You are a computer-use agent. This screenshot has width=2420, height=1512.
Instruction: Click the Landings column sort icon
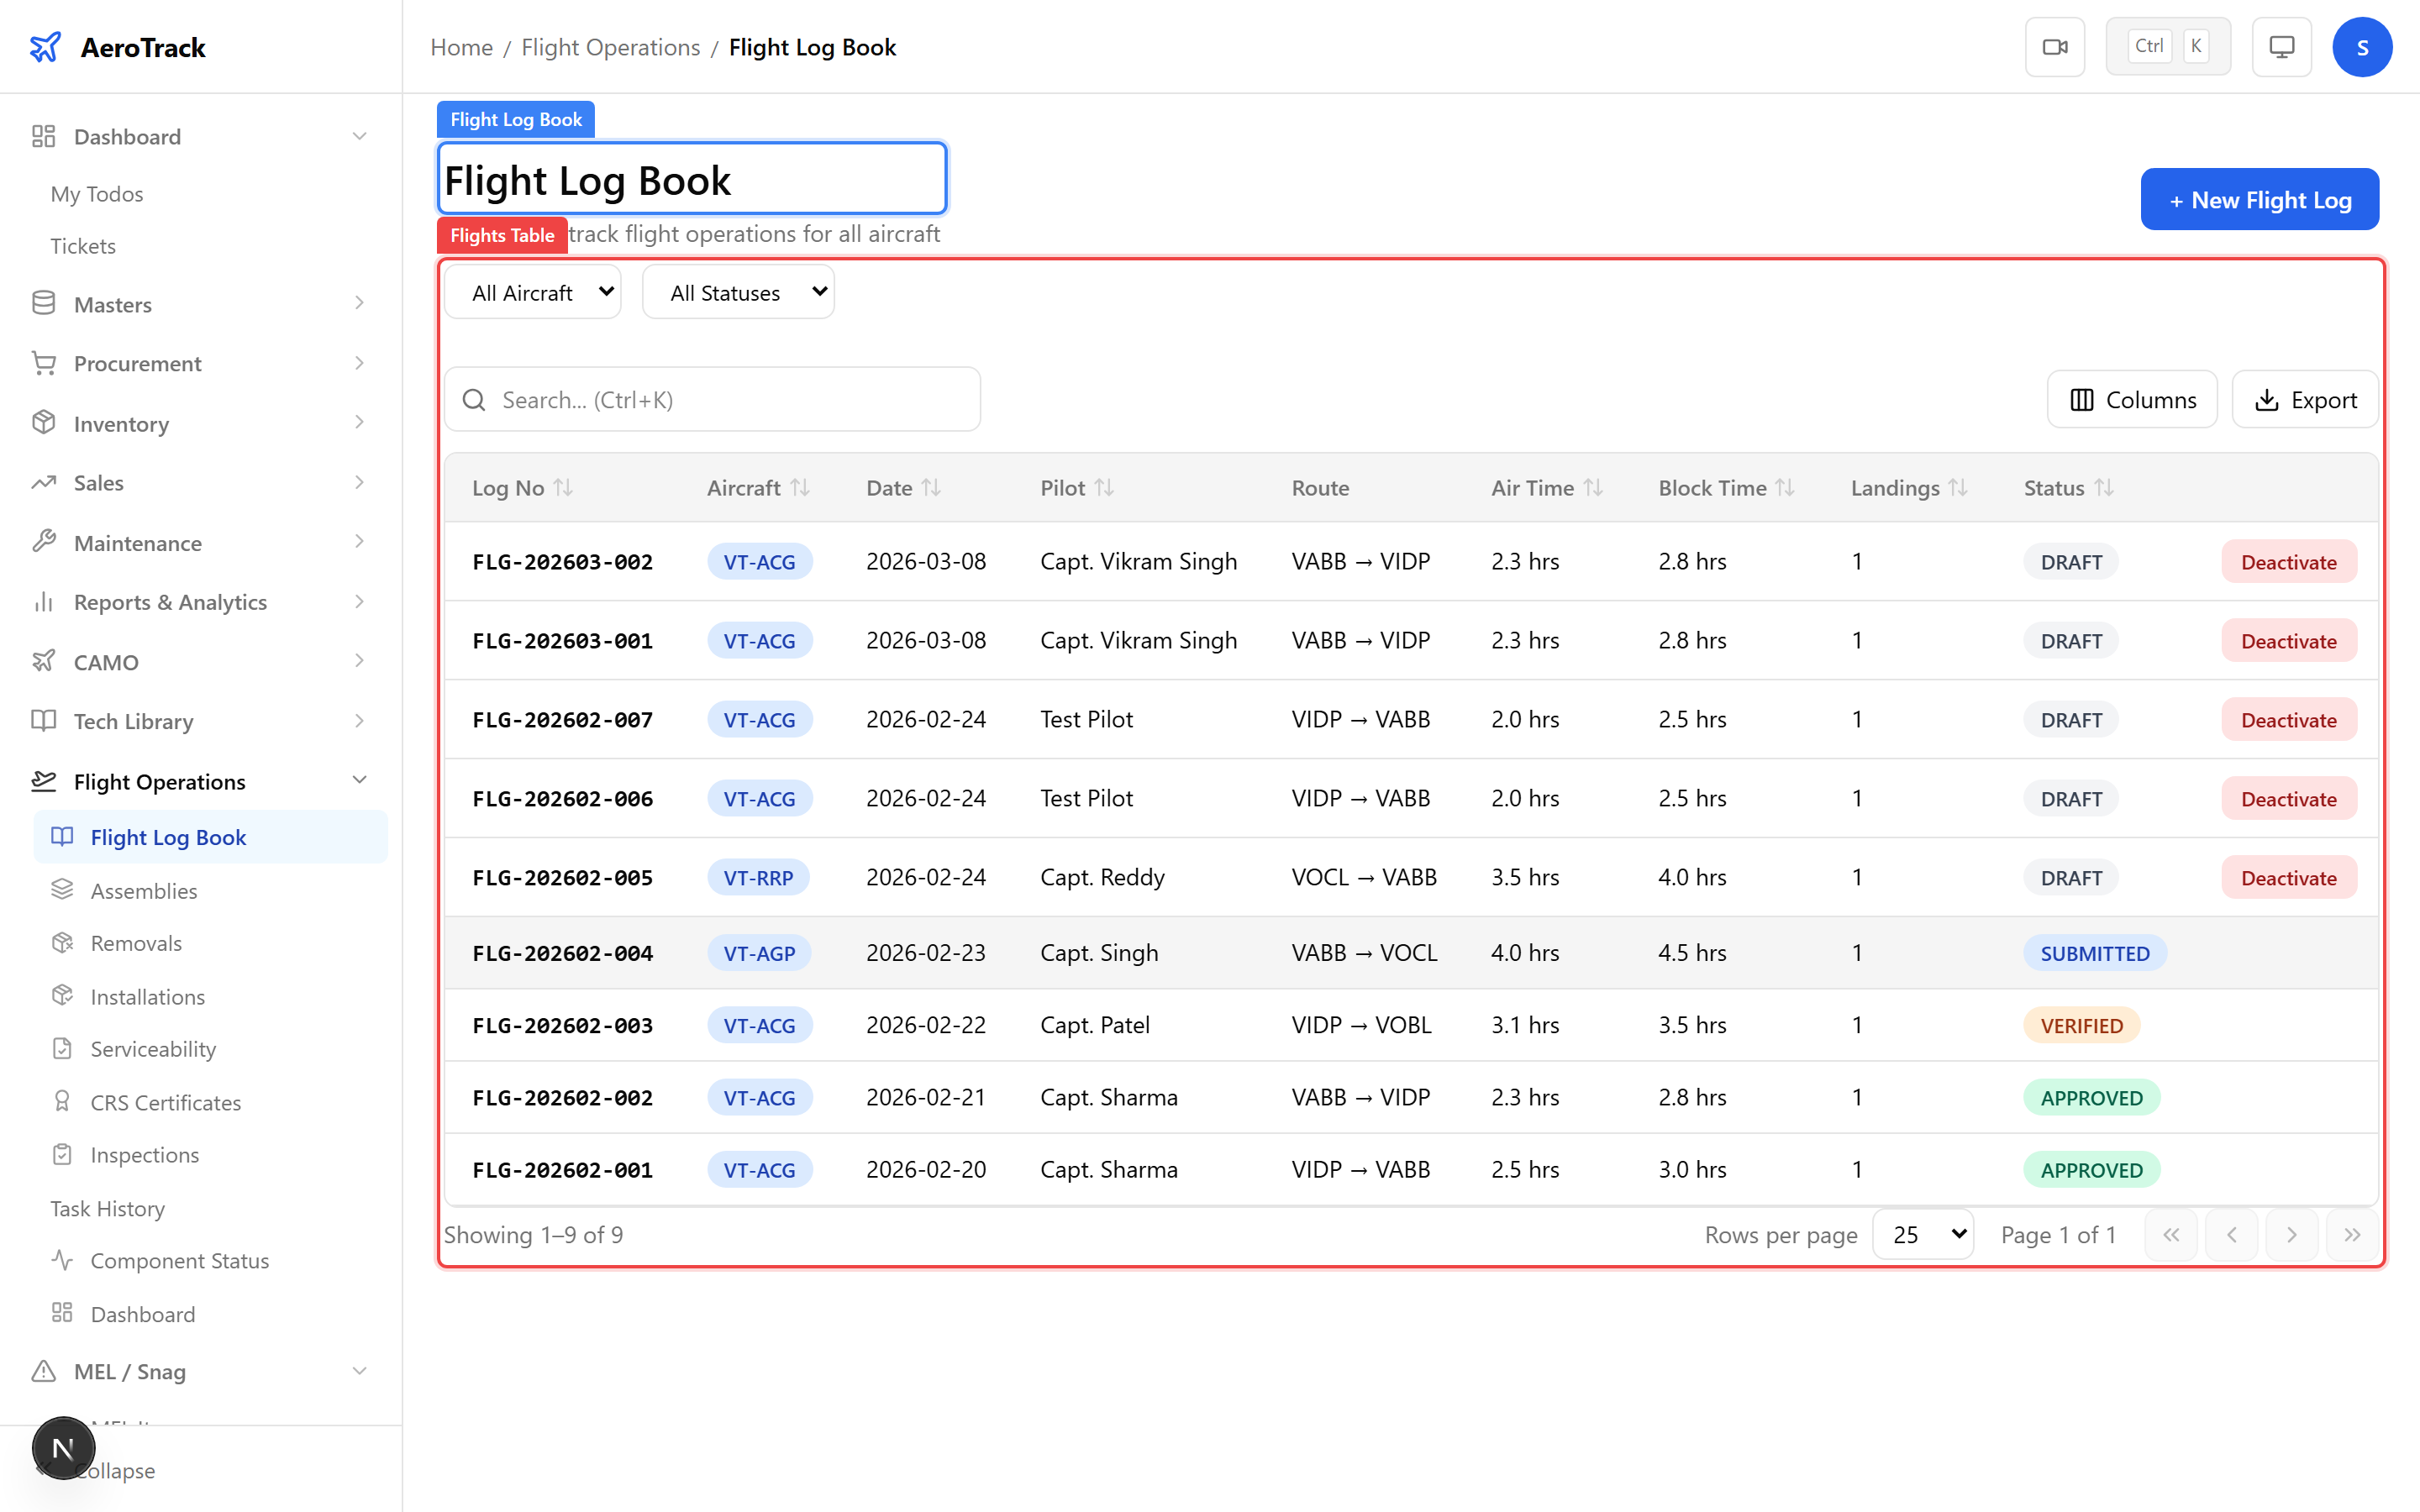click(1958, 487)
